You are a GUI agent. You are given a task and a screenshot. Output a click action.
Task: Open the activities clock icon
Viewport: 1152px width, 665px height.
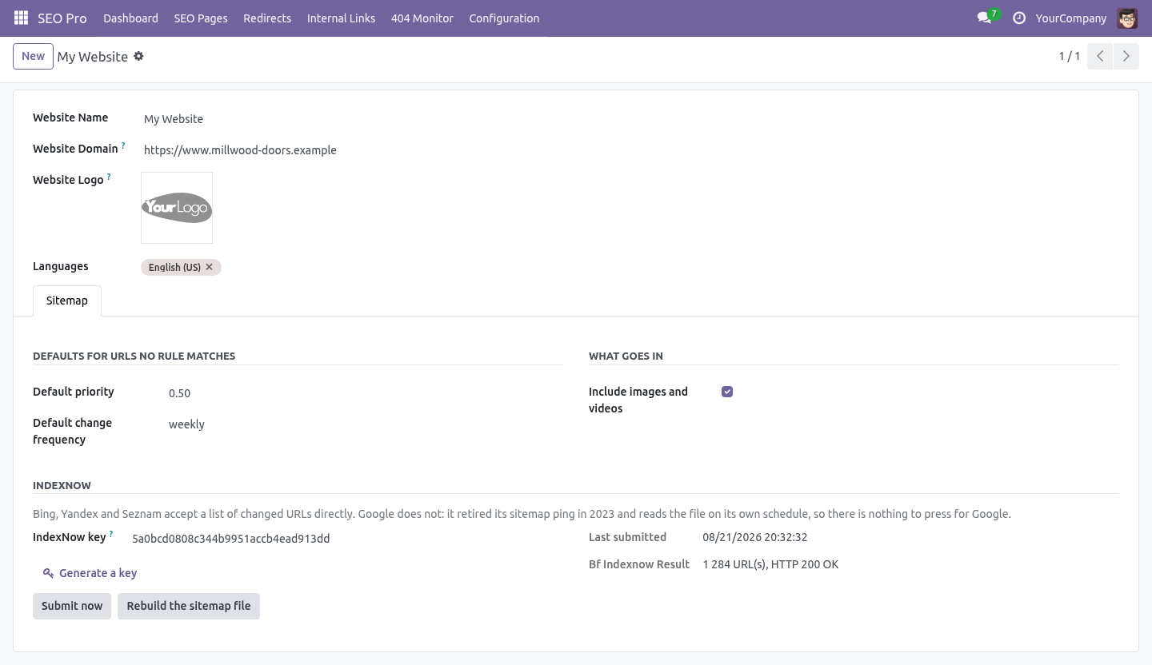pos(1019,18)
